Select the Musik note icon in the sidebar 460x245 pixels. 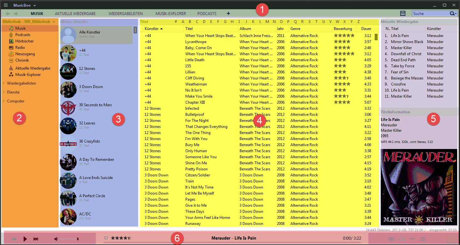tap(11, 28)
